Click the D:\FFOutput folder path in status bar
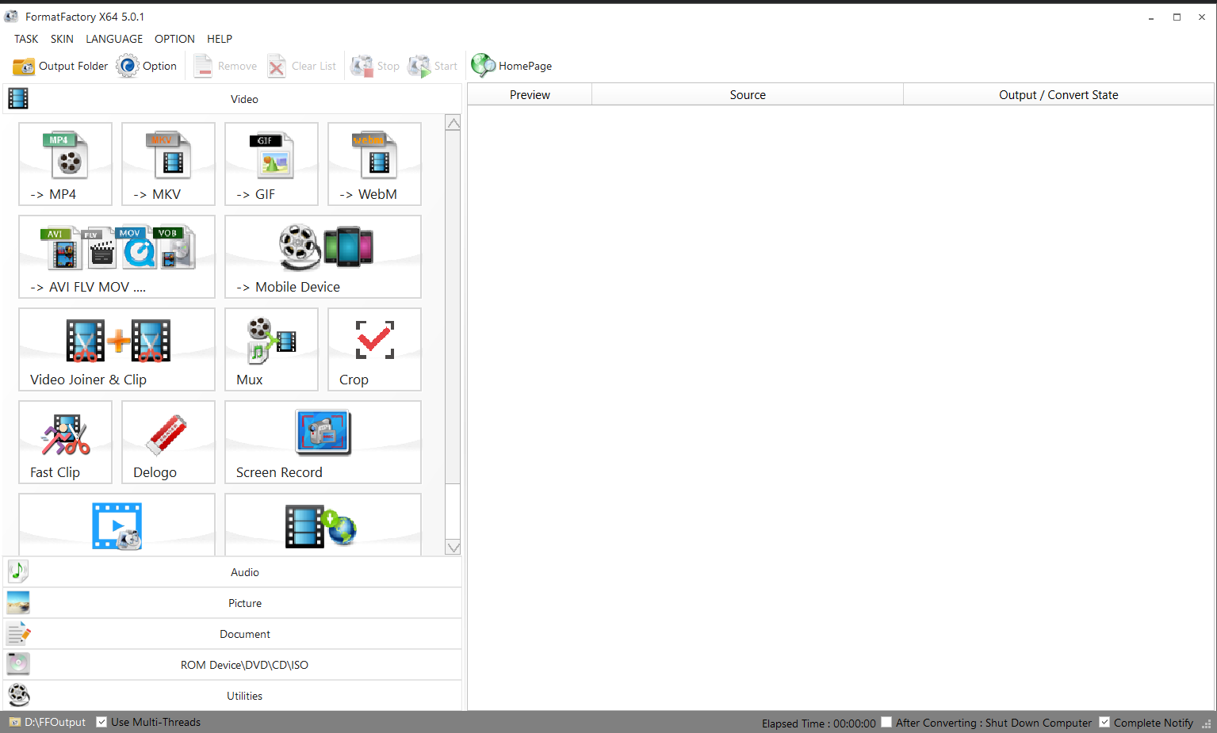This screenshot has width=1217, height=733. coord(48,722)
